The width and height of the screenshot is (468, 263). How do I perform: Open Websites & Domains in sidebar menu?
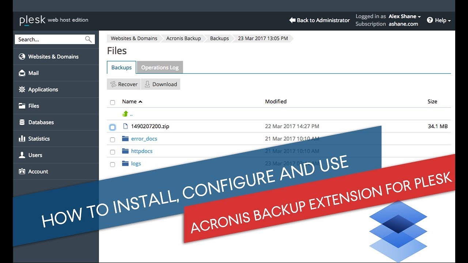56,57
